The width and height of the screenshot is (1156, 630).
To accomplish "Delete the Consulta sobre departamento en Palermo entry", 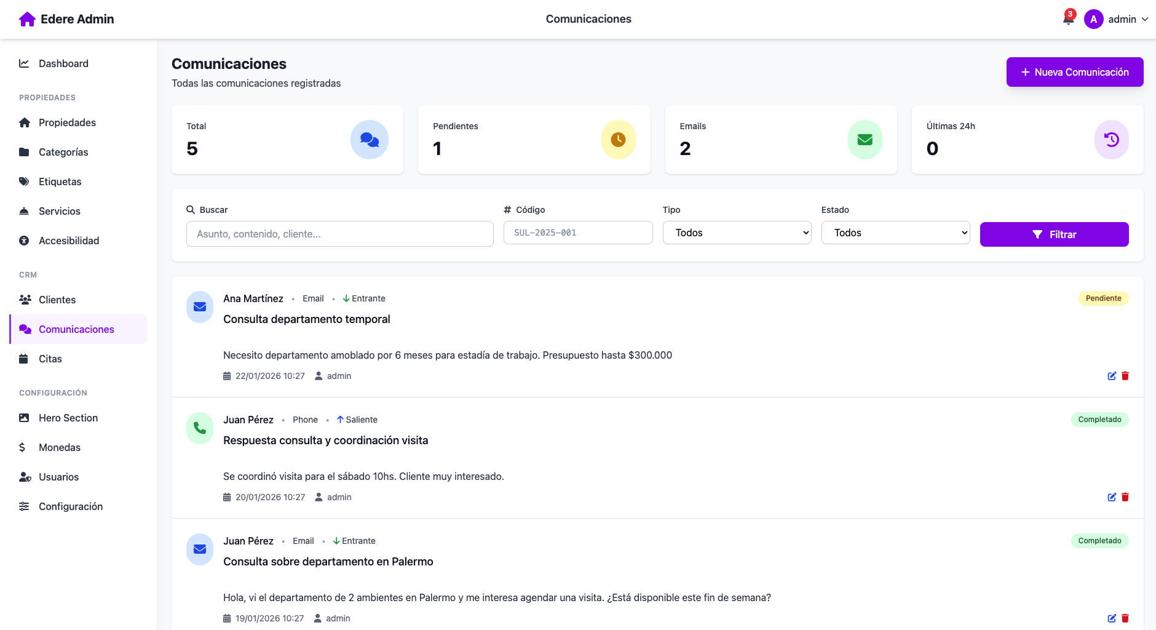I will (x=1125, y=618).
